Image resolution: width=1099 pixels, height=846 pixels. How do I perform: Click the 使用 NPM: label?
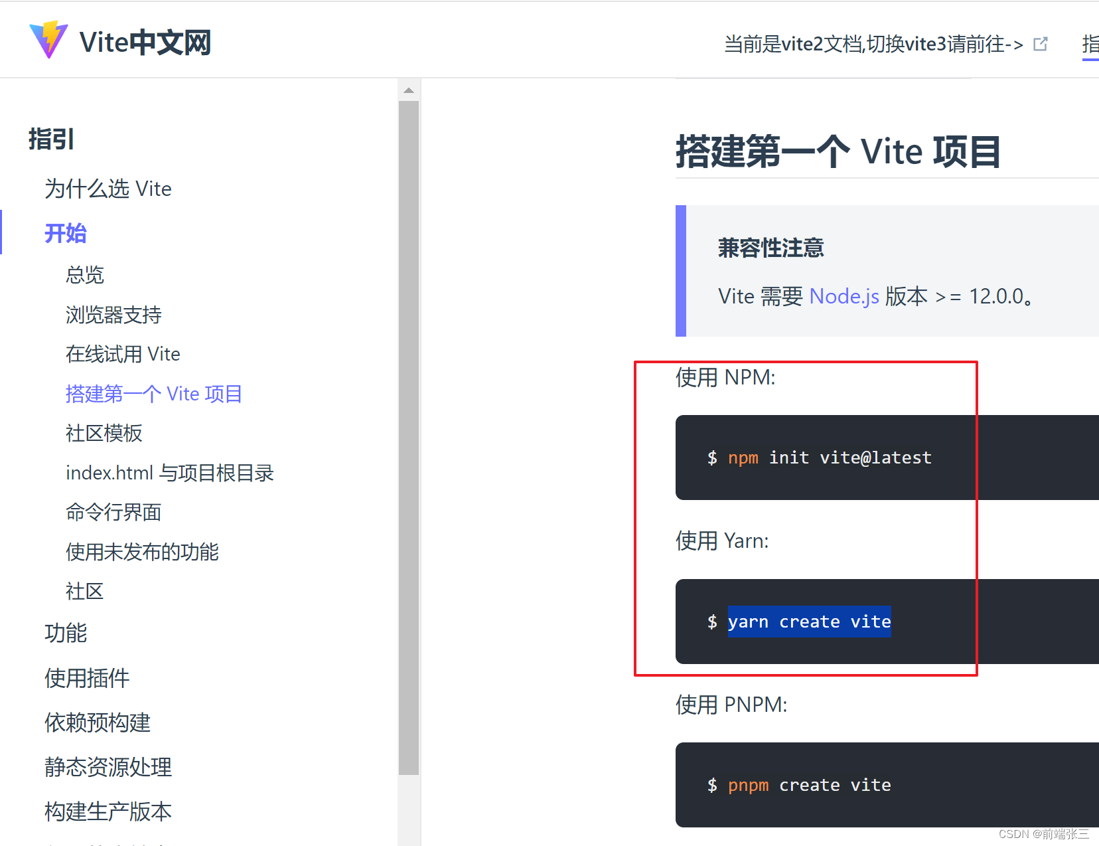tap(725, 377)
